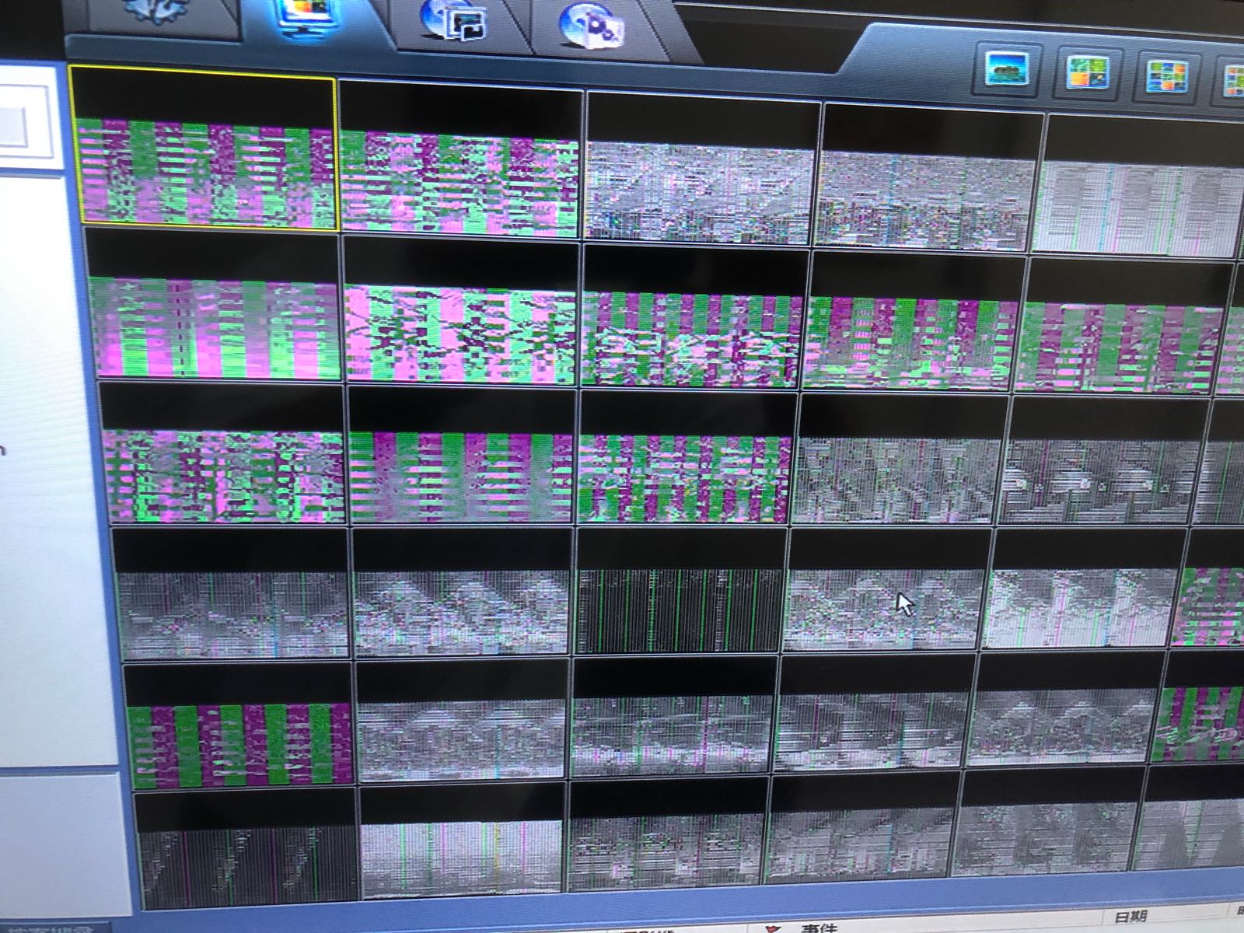1244x933 pixels.
Task: Select the single-camera view layout icon
Action: point(1007,70)
